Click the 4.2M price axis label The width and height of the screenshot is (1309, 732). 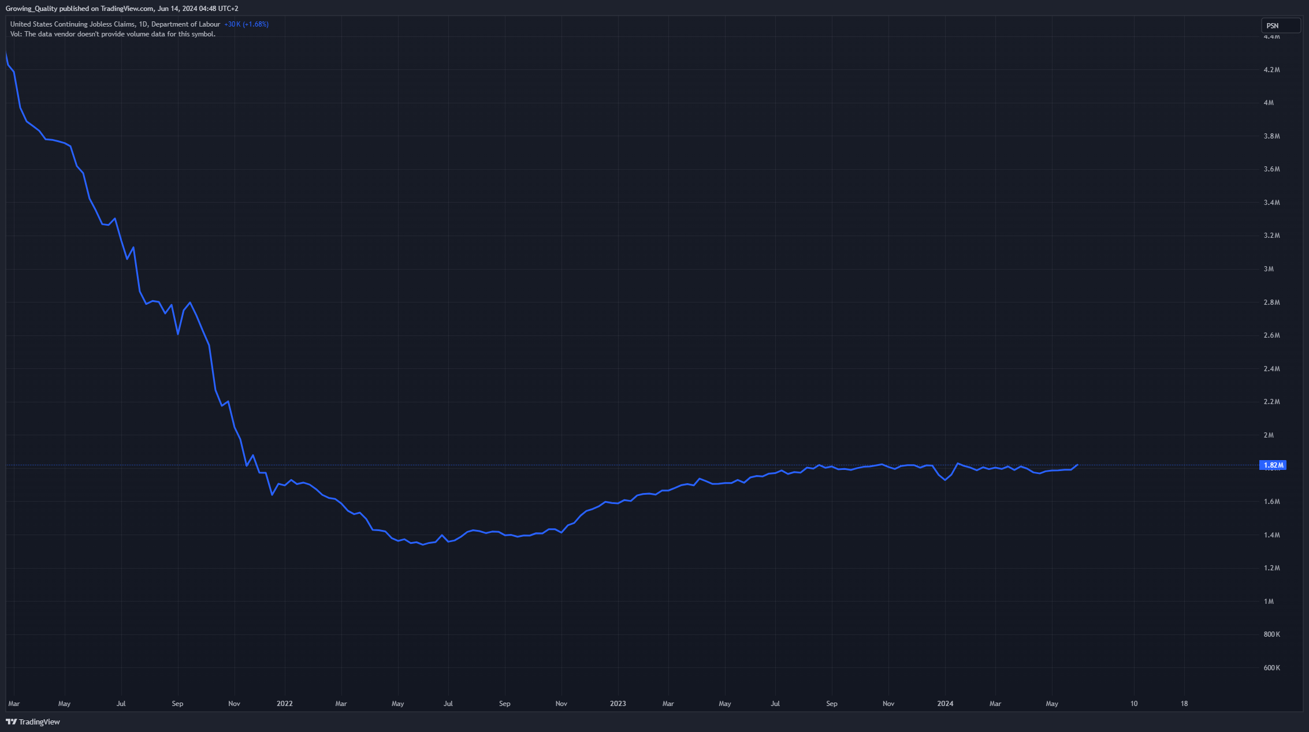coord(1271,70)
